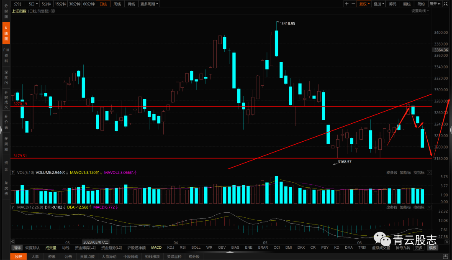452x260 pixels.
Task: Switch to the 周线 period tab
Action: tap(117, 4)
